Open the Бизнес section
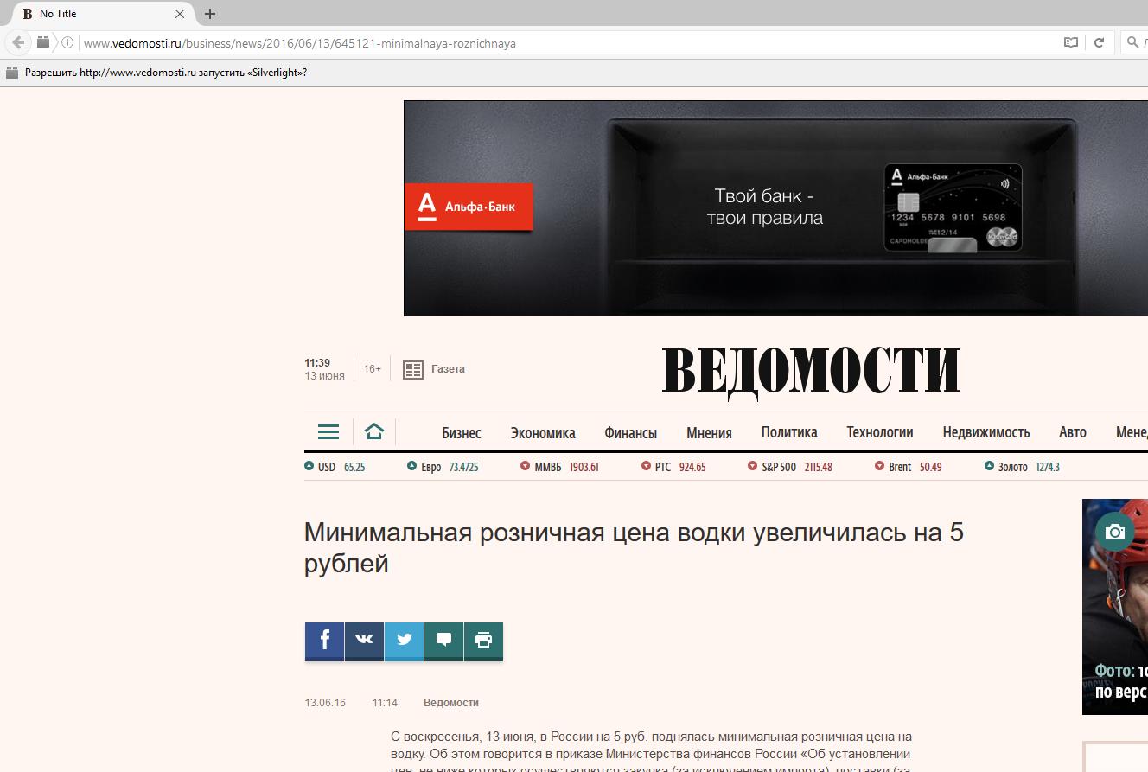 coord(461,432)
